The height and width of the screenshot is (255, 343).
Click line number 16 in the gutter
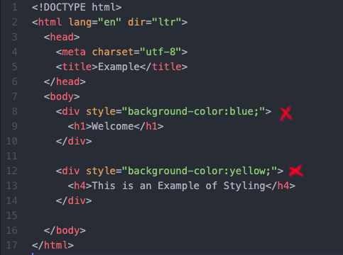click(12, 230)
